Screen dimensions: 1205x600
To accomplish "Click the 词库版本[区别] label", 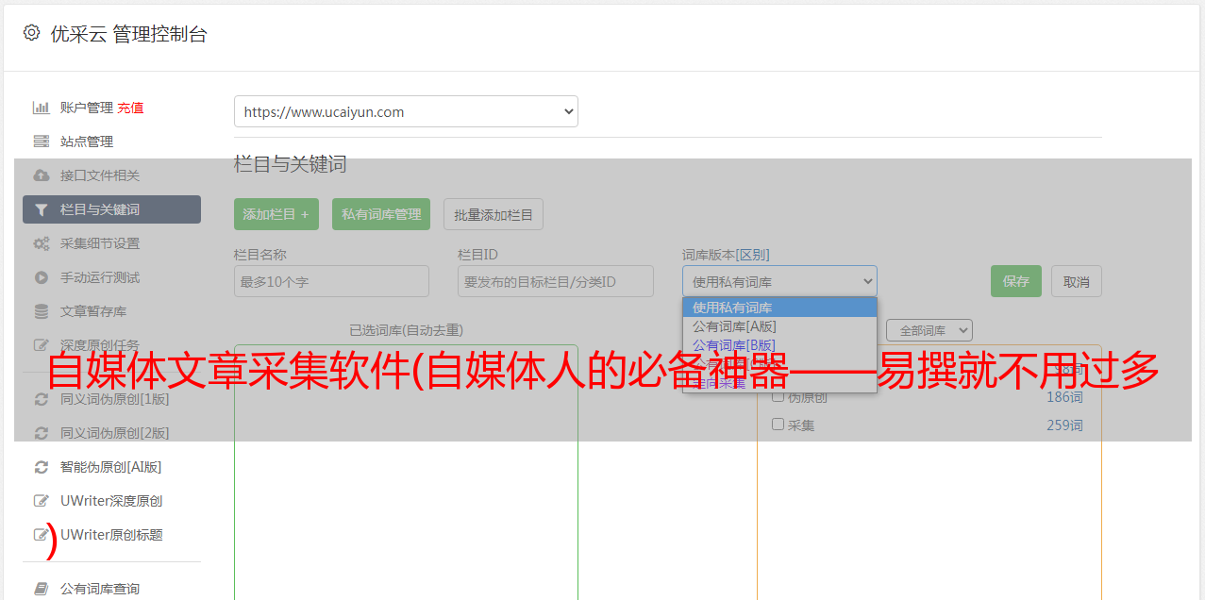I will click(726, 255).
